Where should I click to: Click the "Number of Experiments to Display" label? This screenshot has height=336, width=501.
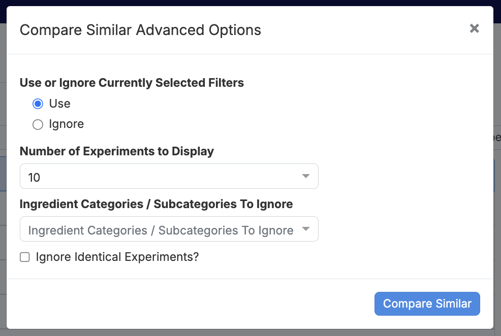pos(117,151)
